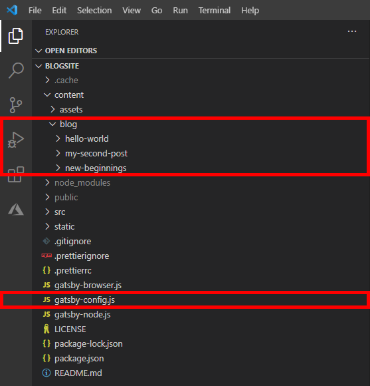This screenshot has width=370, height=386.
Task: Click the braces icon beside .prettierrc
Action: point(46,270)
